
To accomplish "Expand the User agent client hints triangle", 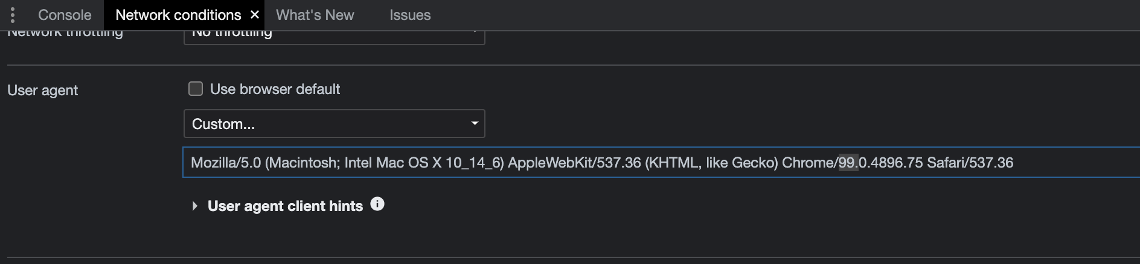I will (x=194, y=206).
